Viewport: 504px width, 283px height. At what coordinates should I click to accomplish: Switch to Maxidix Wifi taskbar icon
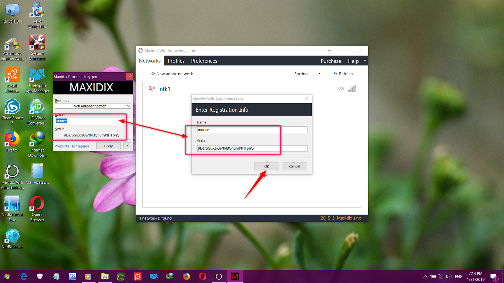pyautogui.click(x=219, y=276)
